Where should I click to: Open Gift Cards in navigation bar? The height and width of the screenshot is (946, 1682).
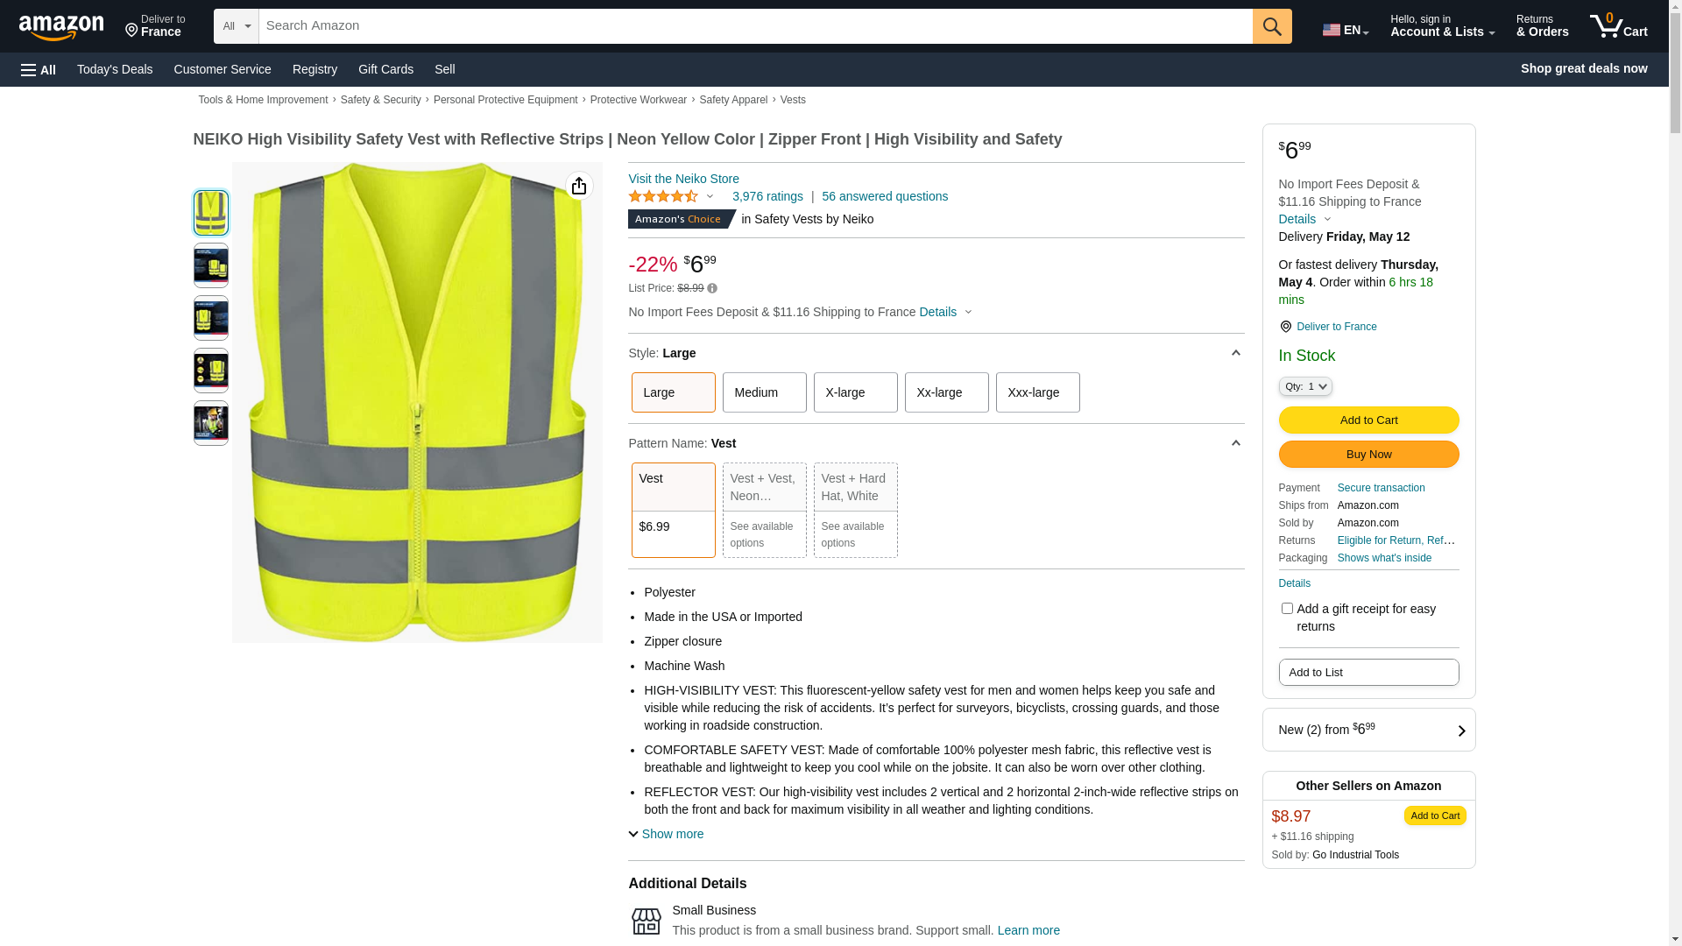pyautogui.click(x=385, y=69)
